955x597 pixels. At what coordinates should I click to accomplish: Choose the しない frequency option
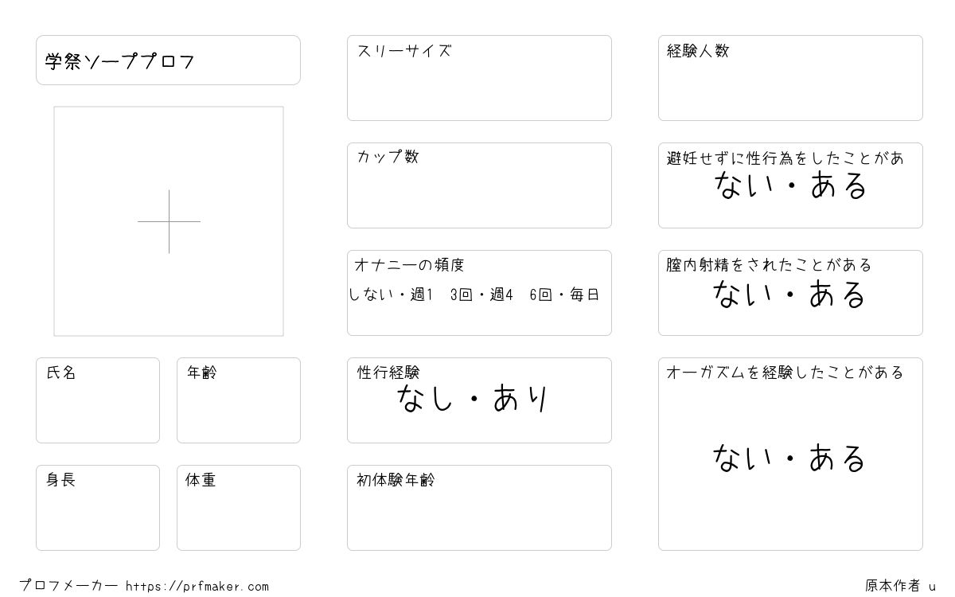point(372,295)
